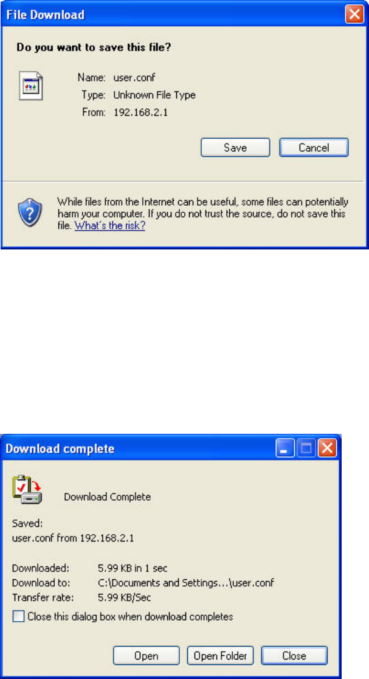Open Folder containing the download
This screenshot has width=369, height=679.
point(220,656)
